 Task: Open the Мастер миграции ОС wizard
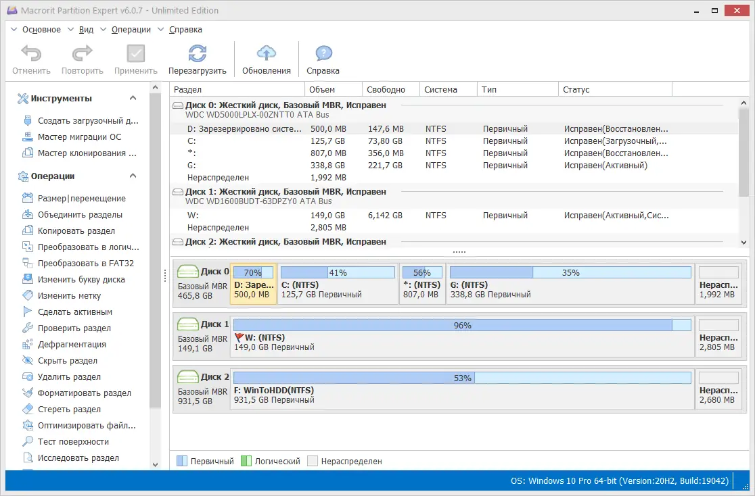(x=66, y=137)
